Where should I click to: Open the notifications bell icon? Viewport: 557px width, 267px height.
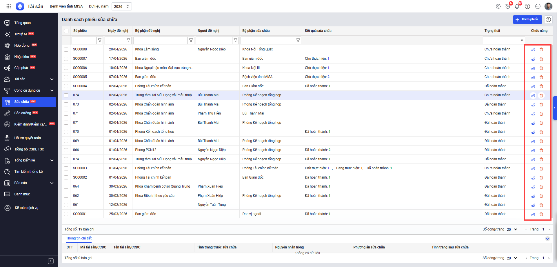(x=517, y=6)
